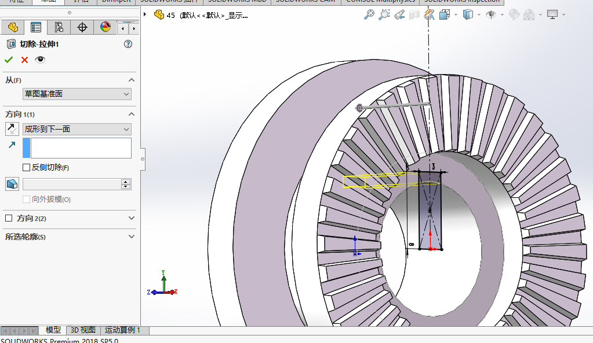Expand the 方向 2 section chevron
Viewport: 593px width, 343px height.
click(x=132, y=218)
